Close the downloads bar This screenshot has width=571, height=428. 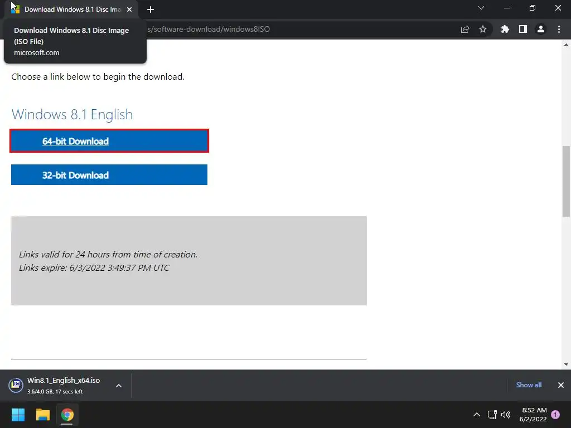click(561, 385)
